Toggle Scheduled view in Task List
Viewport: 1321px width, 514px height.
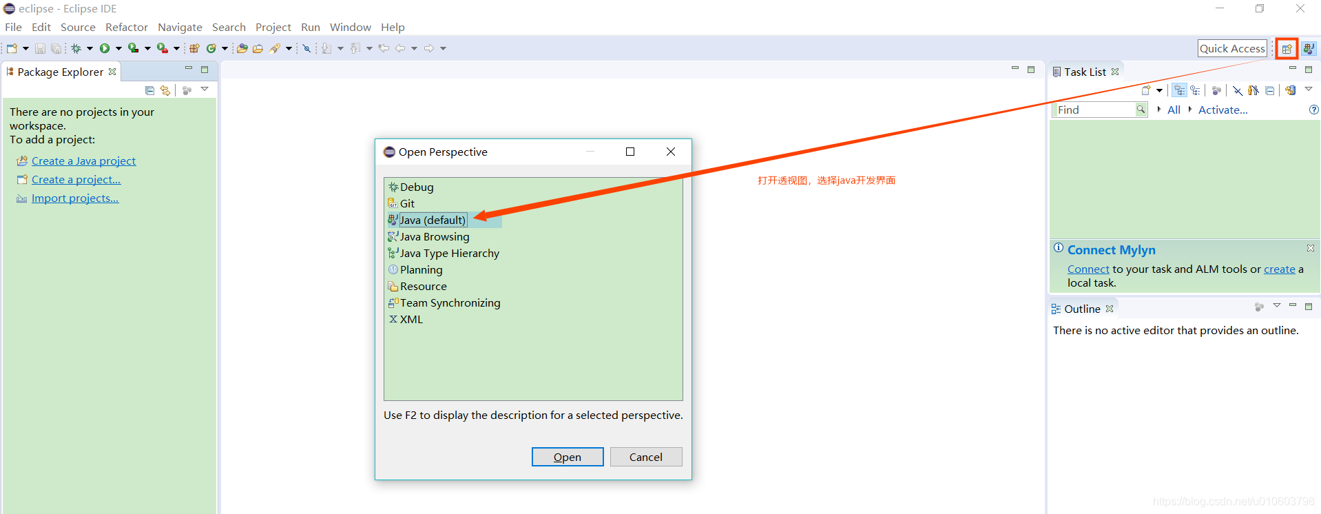pyautogui.click(x=1195, y=90)
